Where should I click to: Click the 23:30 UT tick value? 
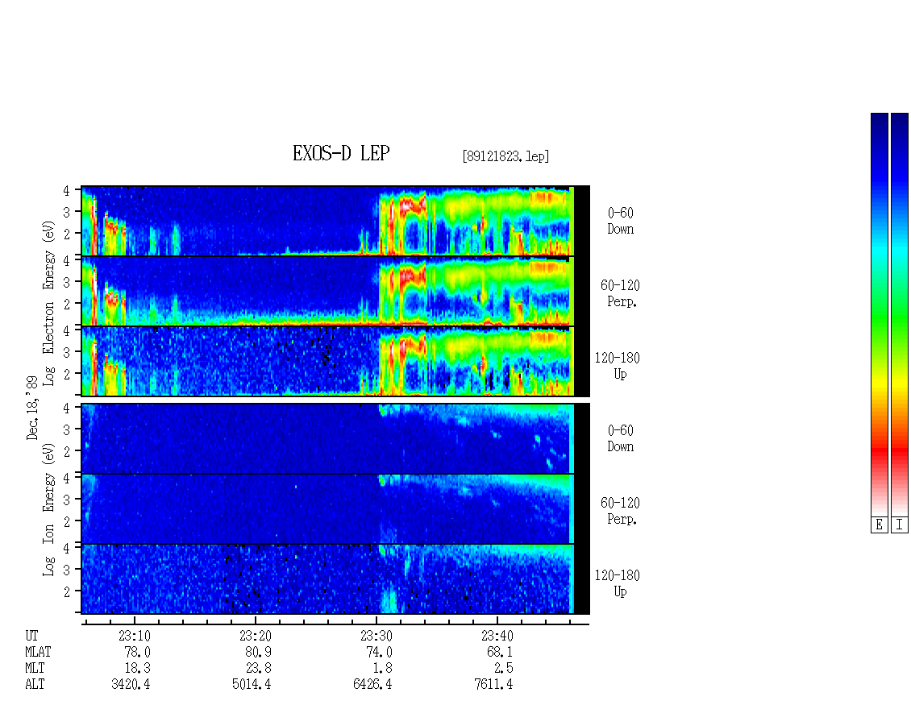tap(376, 636)
